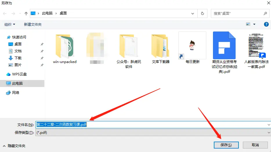Open the recent locations dropdown arrow
271x152 pixels.
click(x=20, y=13)
